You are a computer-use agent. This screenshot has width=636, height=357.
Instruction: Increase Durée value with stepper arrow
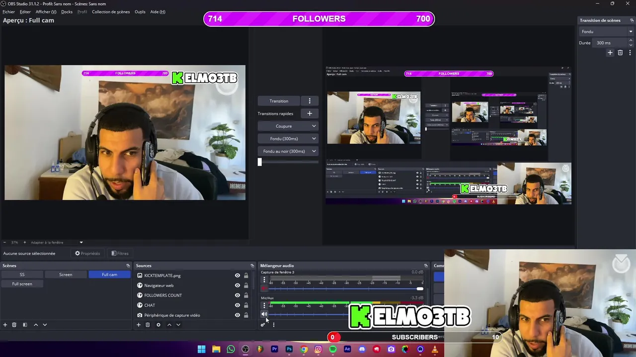631,41
